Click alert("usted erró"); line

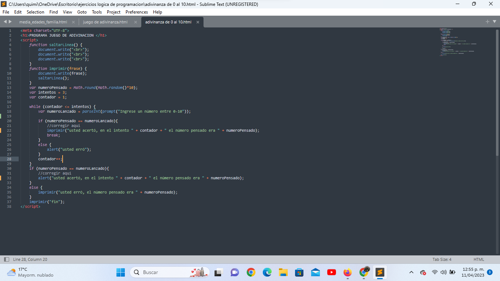(69, 149)
